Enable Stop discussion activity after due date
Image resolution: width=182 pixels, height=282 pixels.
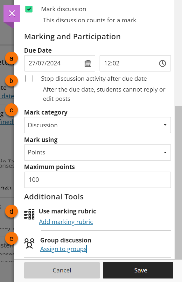[x=29, y=78]
